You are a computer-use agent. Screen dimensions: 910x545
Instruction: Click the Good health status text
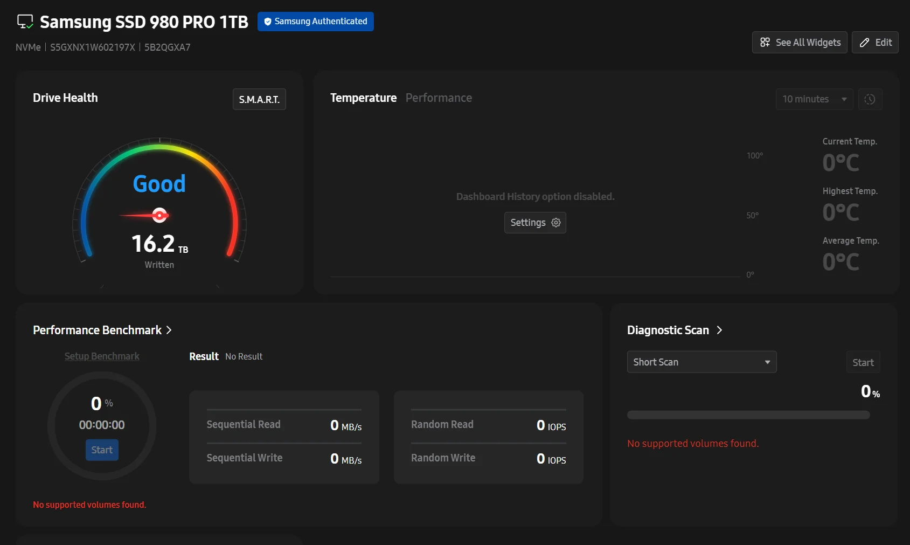coord(159,184)
